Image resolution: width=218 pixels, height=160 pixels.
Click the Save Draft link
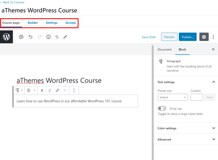(149, 37)
